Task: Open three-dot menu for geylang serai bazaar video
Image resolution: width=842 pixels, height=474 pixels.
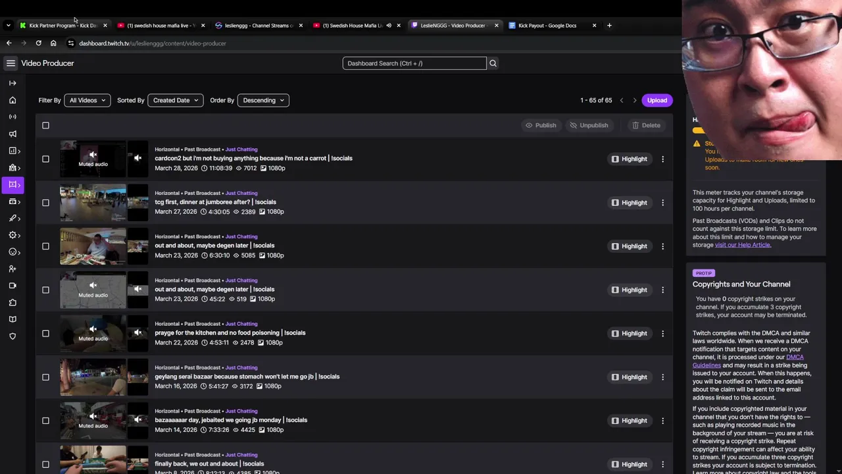Action: coord(662,377)
